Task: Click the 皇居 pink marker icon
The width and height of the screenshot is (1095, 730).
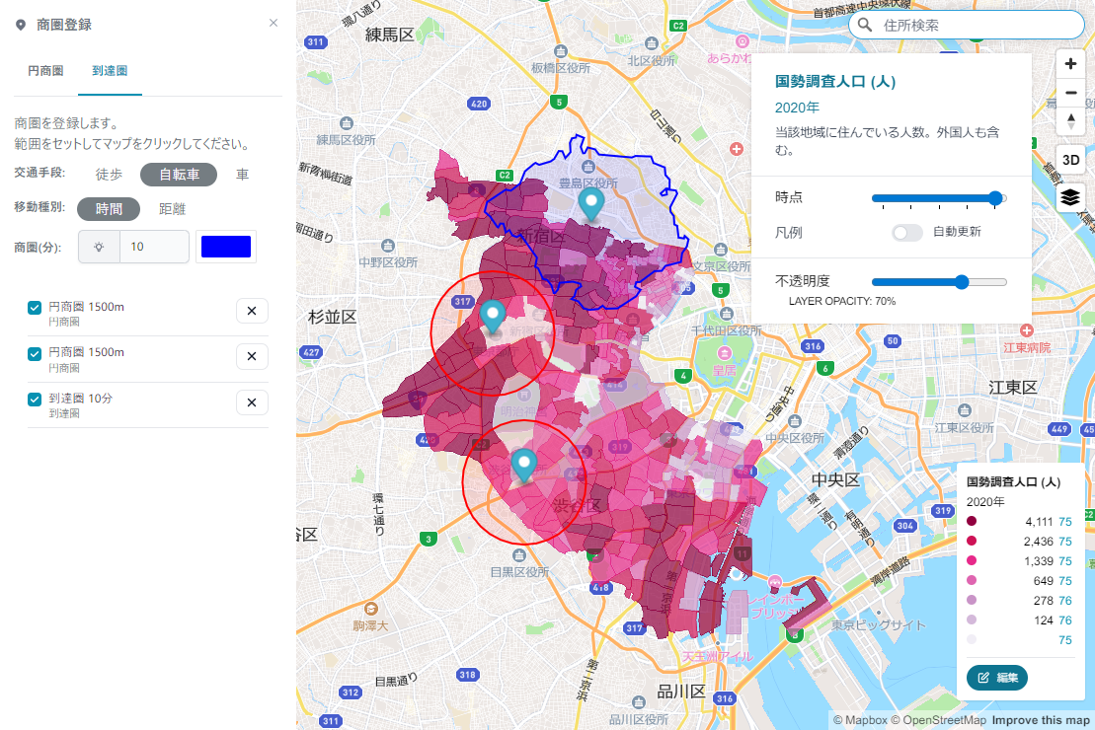Action: click(x=724, y=354)
